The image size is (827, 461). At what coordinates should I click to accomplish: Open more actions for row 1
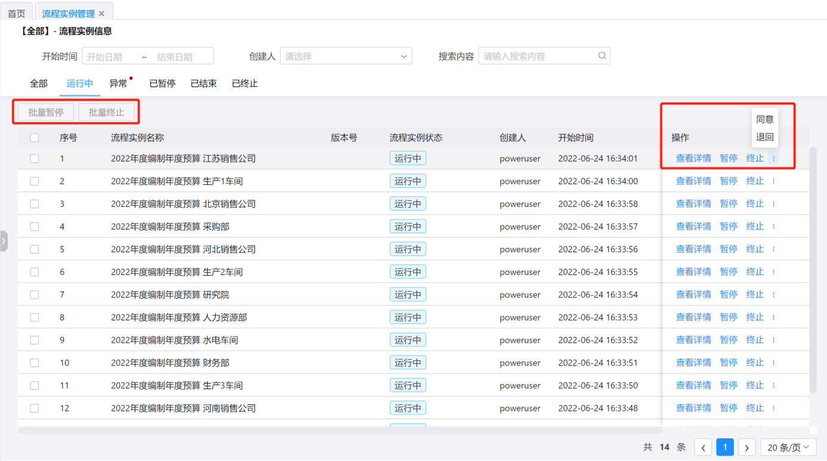[x=773, y=159]
